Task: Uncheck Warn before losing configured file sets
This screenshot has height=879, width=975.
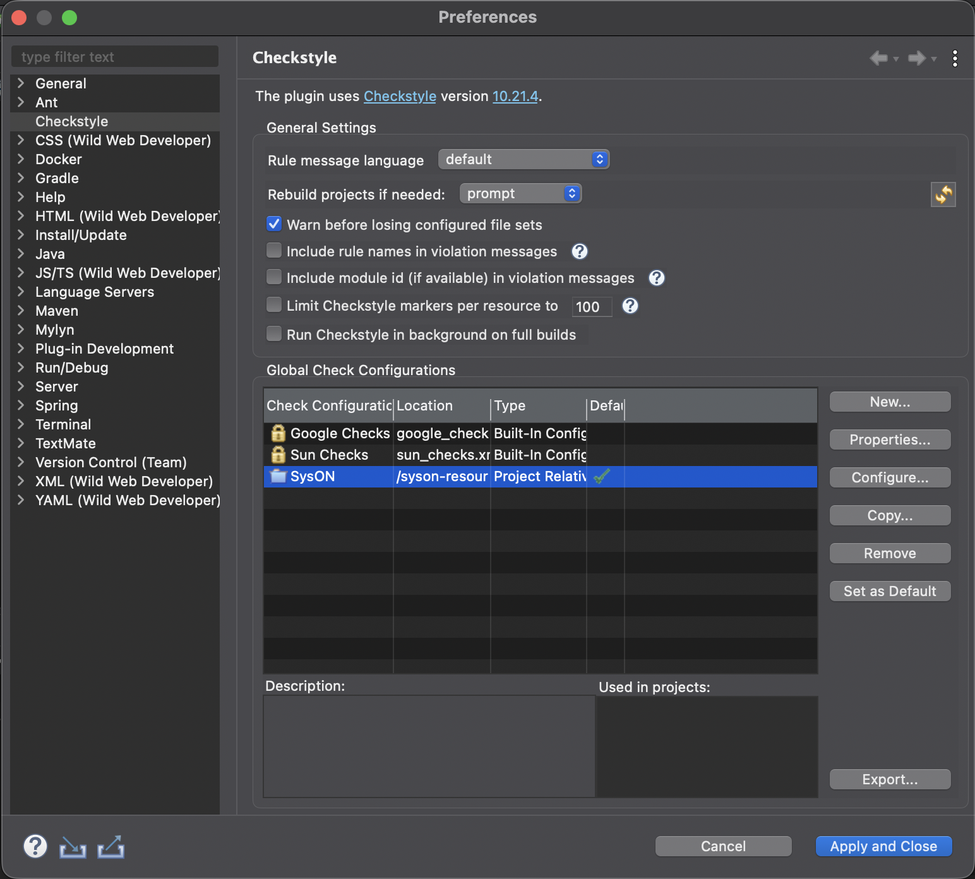Action: 273,224
